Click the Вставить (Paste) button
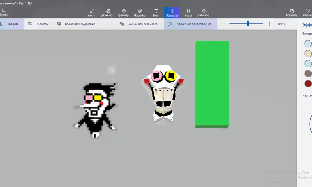Viewport: 312px width, 187px height. click(292, 13)
